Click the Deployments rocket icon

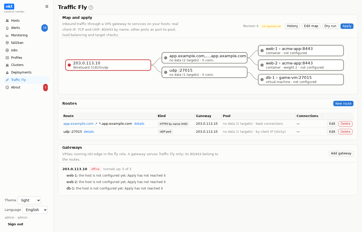pos(7,72)
